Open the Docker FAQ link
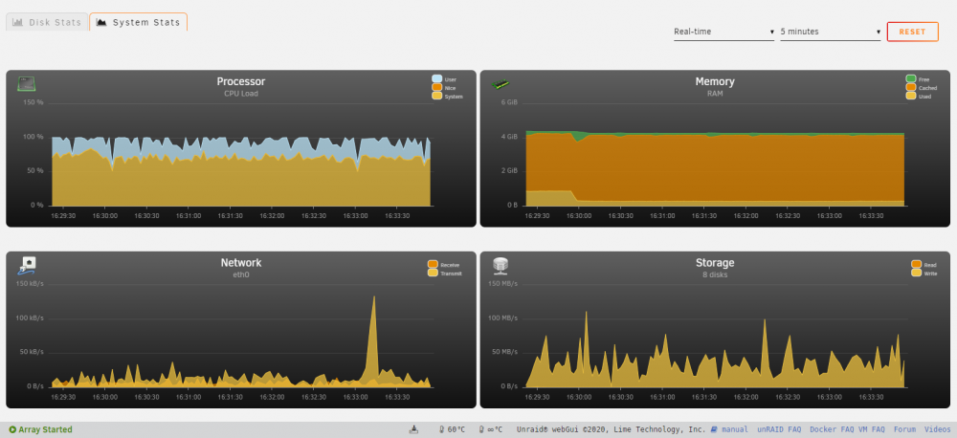The image size is (957, 438). pyautogui.click(x=832, y=429)
